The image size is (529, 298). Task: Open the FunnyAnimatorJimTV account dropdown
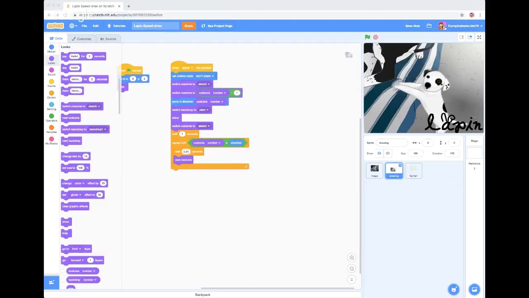[460, 26]
